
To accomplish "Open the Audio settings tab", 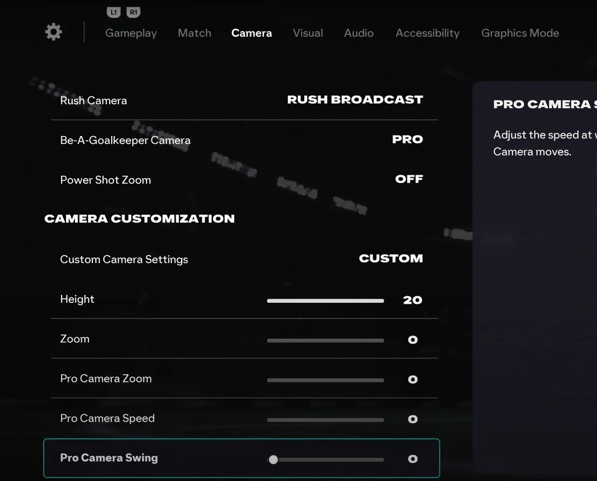I will tap(359, 33).
